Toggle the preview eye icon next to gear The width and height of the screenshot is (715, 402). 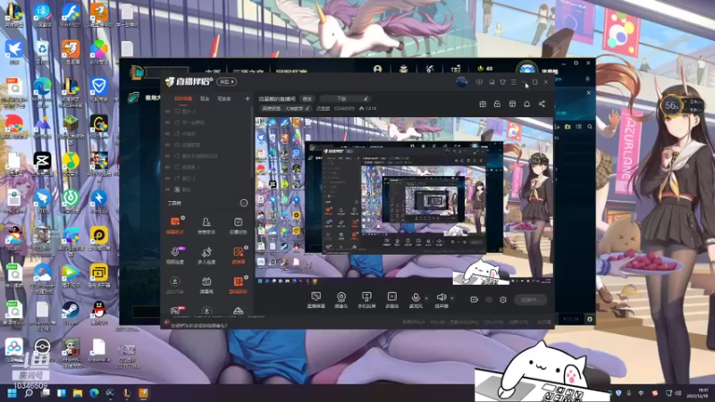pyautogui.click(x=489, y=299)
